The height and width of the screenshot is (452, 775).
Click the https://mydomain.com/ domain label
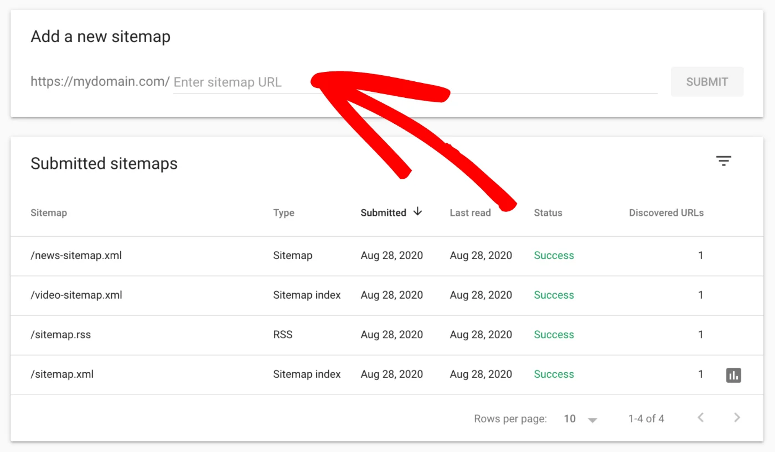[x=100, y=81]
